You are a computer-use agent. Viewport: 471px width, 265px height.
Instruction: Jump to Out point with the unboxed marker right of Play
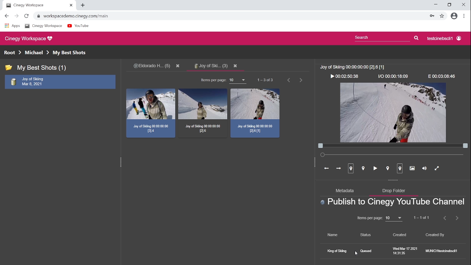pyautogui.click(x=388, y=168)
